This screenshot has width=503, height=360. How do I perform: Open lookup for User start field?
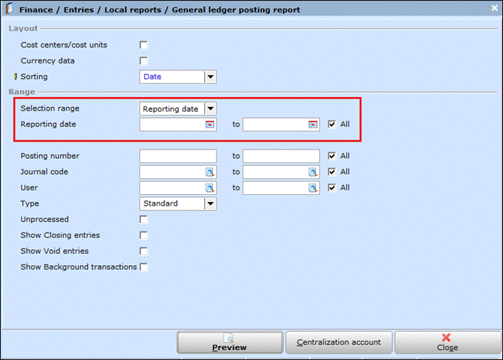(x=210, y=188)
